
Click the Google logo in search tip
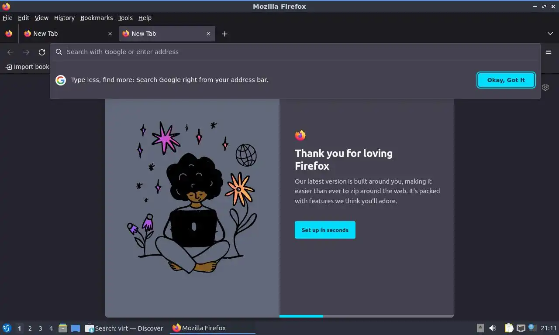coord(61,80)
